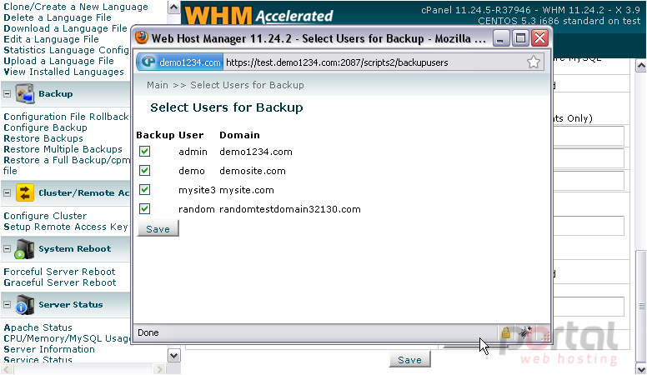Open Upload a Language File link

(x=59, y=61)
